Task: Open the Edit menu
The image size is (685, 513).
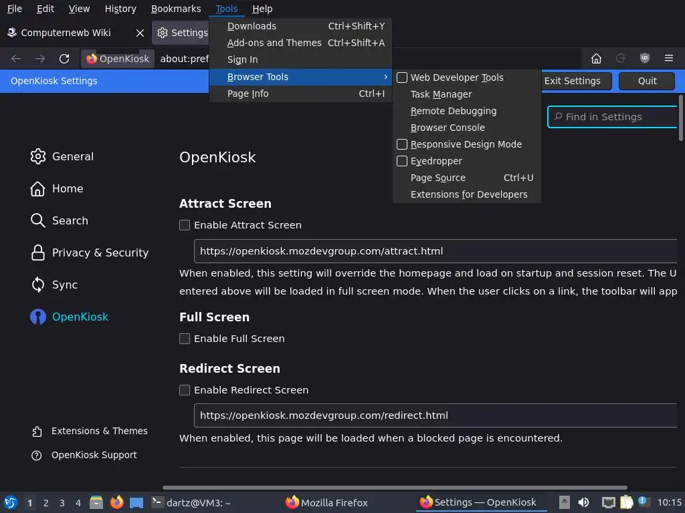Action: tap(45, 9)
